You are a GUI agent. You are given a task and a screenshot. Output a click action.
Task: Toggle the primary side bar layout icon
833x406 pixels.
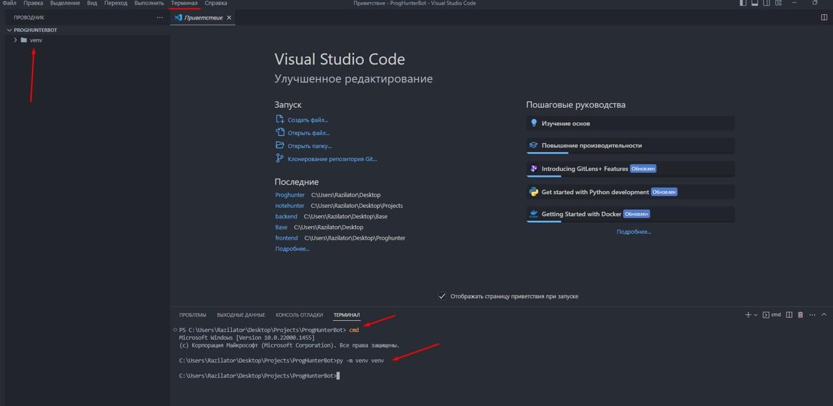[x=743, y=3]
